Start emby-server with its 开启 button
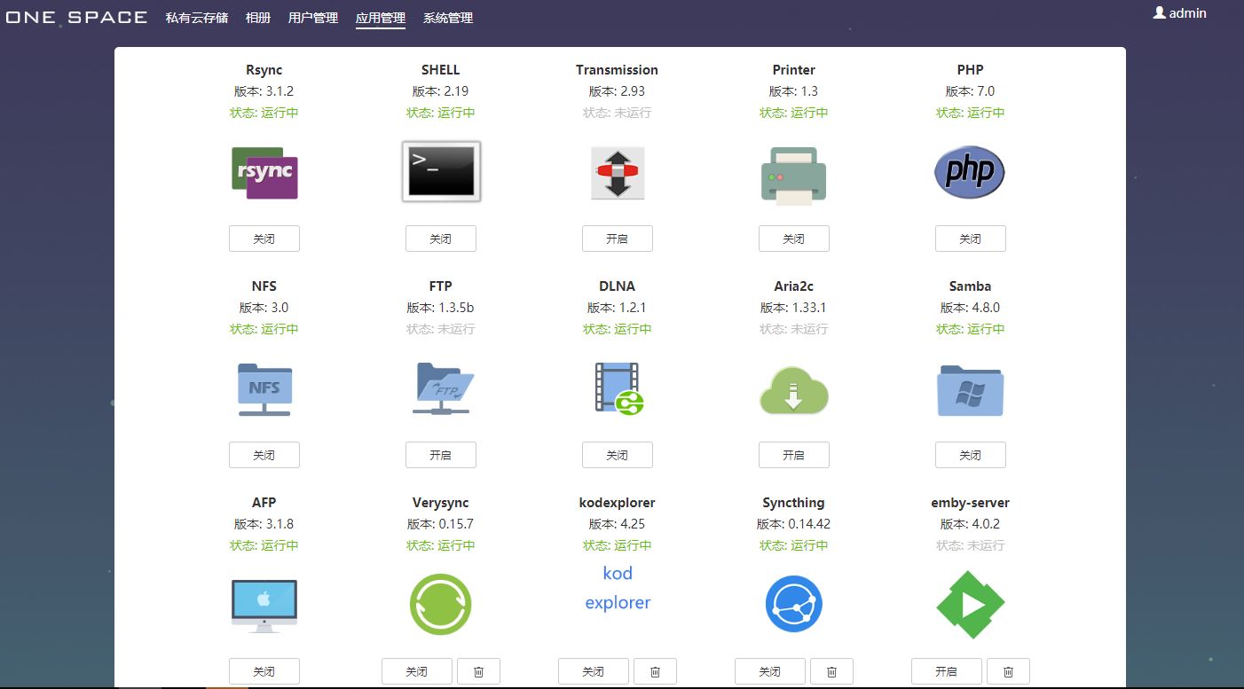 [947, 671]
